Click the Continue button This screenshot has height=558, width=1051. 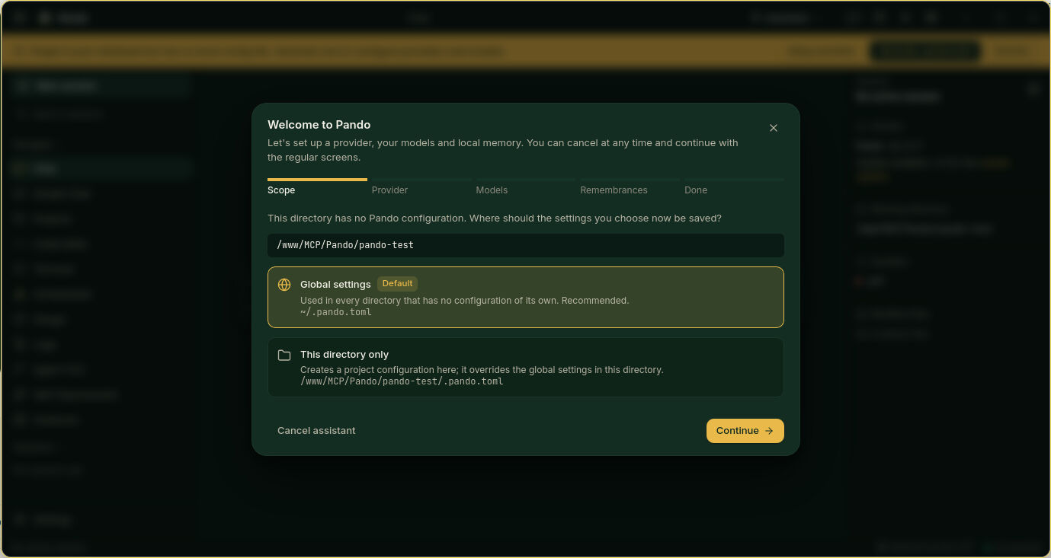(745, 431)
